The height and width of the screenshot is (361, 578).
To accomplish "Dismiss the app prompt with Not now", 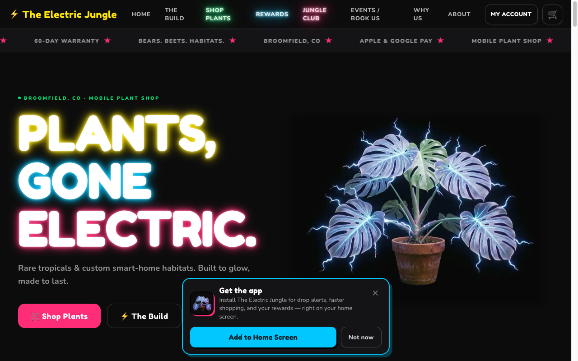I will (361, 337).
